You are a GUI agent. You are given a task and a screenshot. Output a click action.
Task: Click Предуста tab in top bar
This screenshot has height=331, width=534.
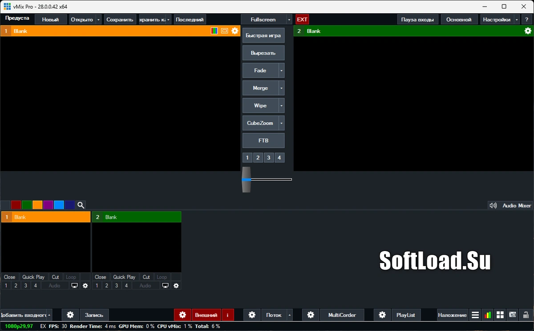pos(17,18)
